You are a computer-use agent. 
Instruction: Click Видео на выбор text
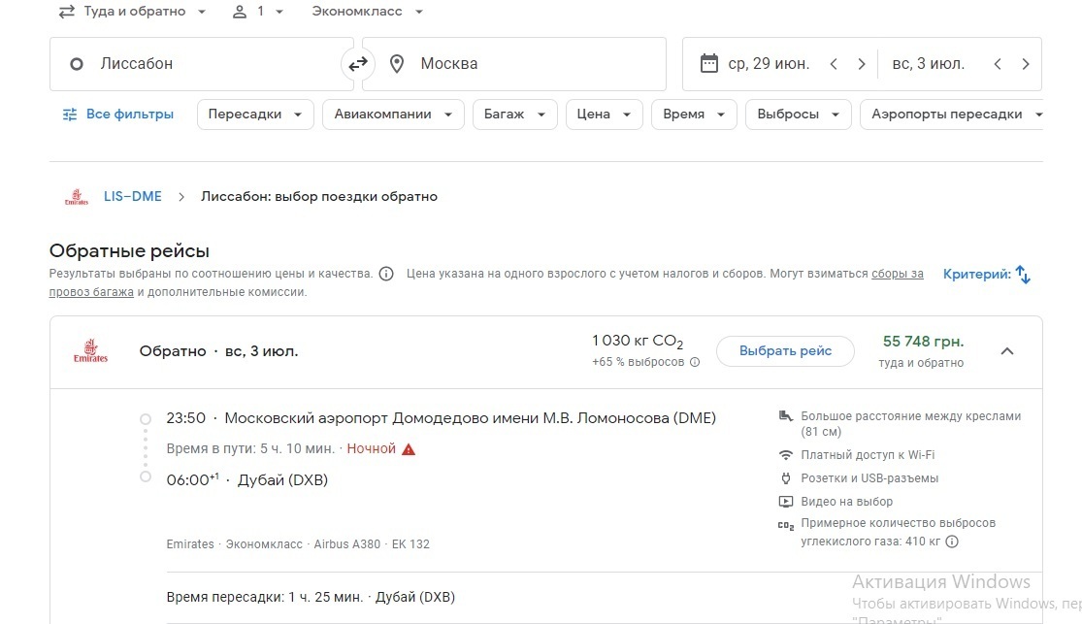[x=847, y=502]
